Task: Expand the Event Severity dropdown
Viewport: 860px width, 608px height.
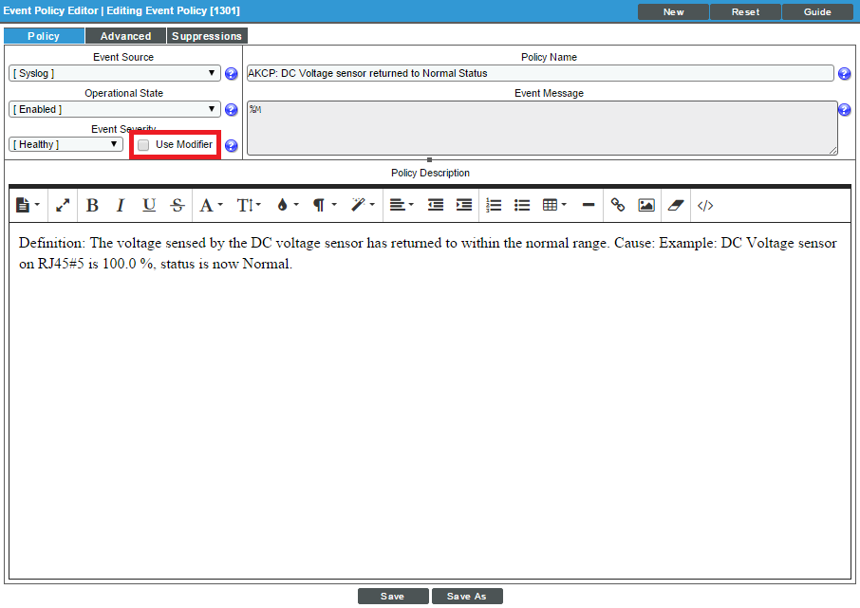Action: pyautogui.click(x=65, y=144)
